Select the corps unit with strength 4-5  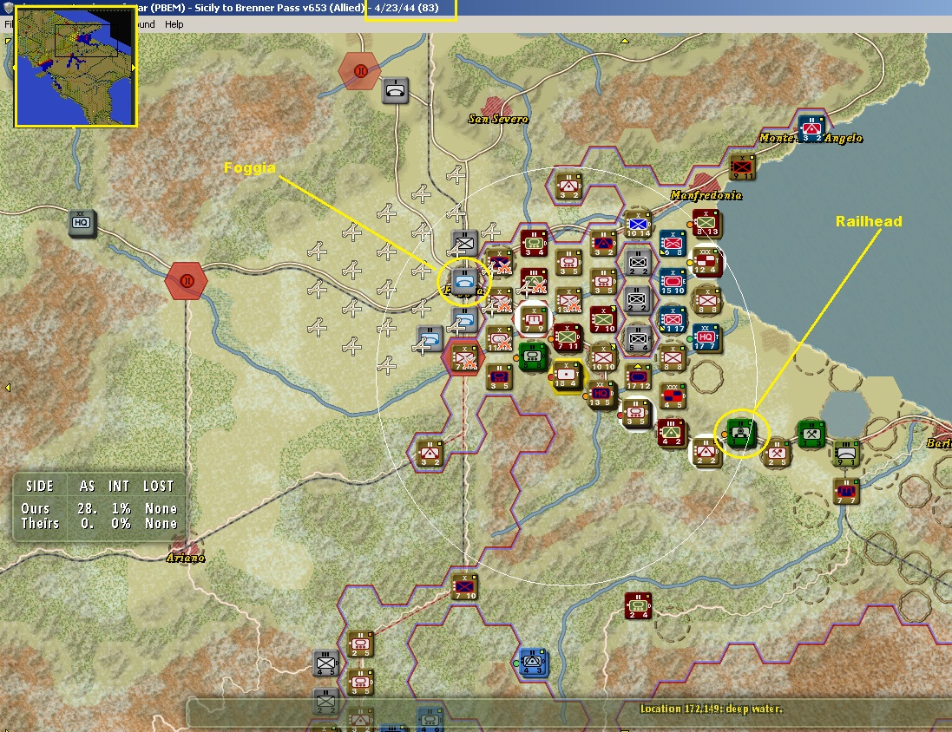(672, 395)
